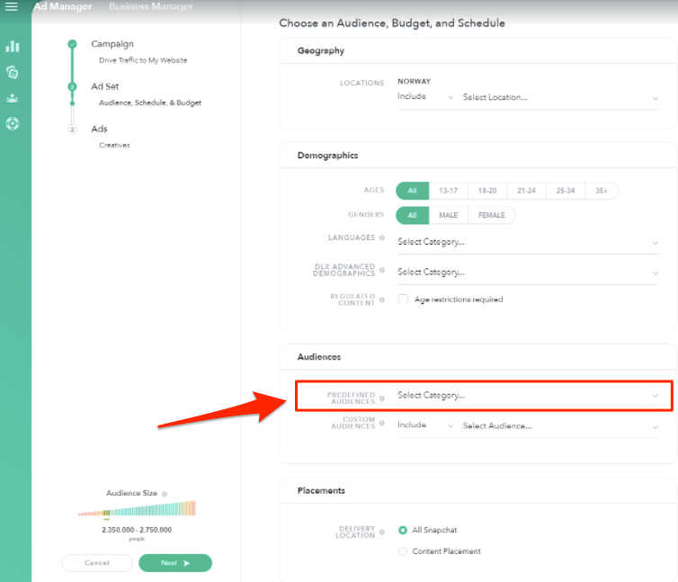
Task: Click the info icon beside Audience Size
Action: [164, 494]
